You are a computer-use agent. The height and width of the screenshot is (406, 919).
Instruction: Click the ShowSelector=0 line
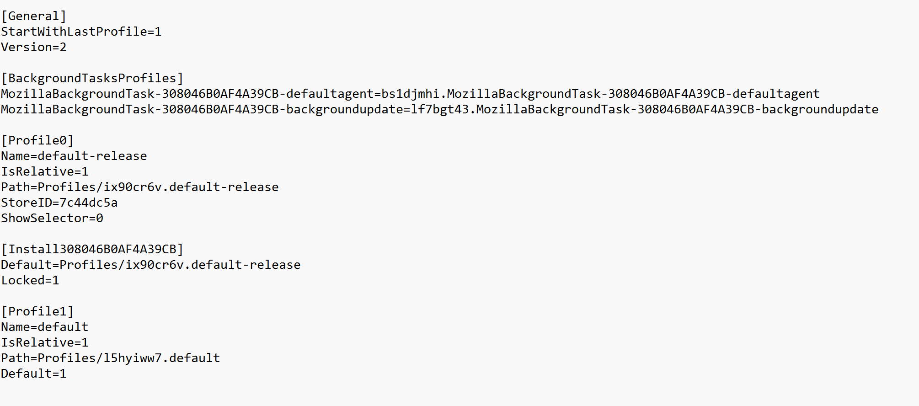coord(52,218)
